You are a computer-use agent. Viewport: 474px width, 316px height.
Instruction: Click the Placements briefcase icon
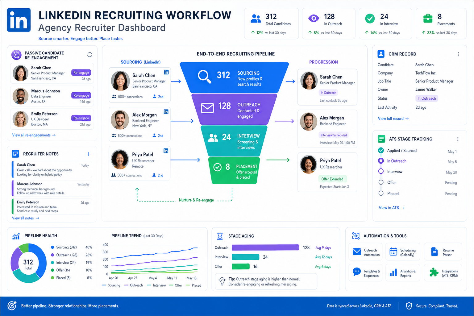pos(428,19)
